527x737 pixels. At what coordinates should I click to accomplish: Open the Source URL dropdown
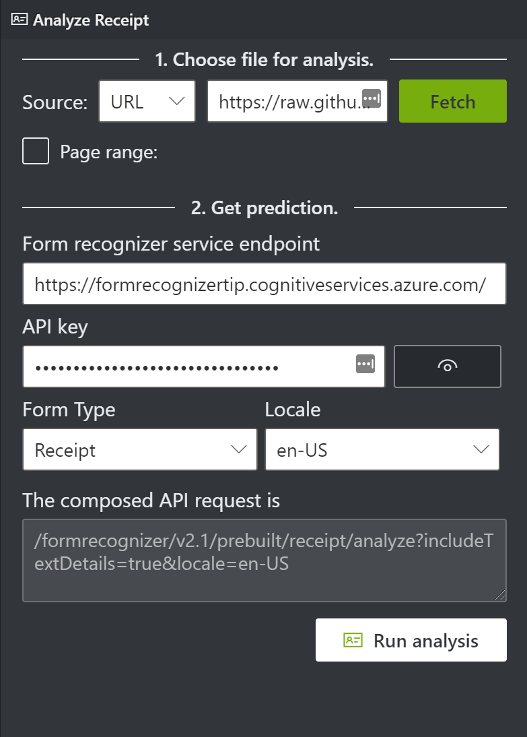[147, 101]
